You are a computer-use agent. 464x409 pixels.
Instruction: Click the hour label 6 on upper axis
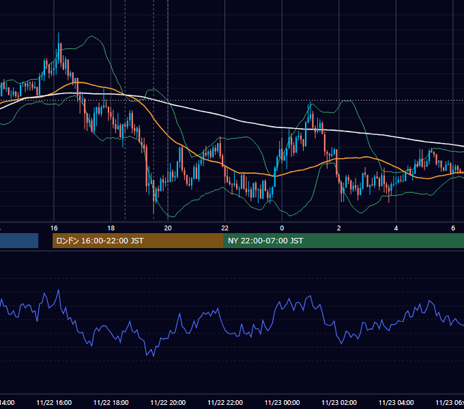point(453,228)
